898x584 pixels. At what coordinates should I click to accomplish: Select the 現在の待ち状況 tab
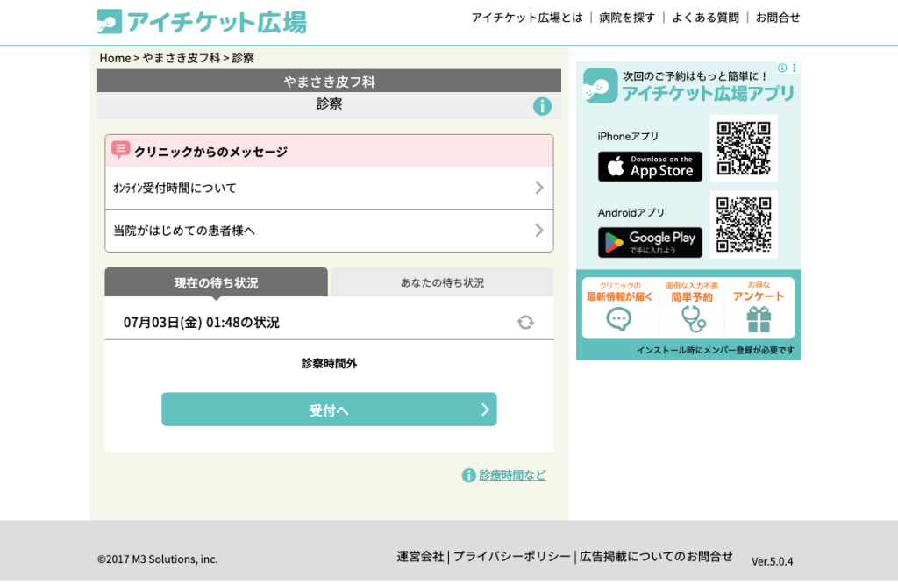pyautogui.click(x=216, y=282)
